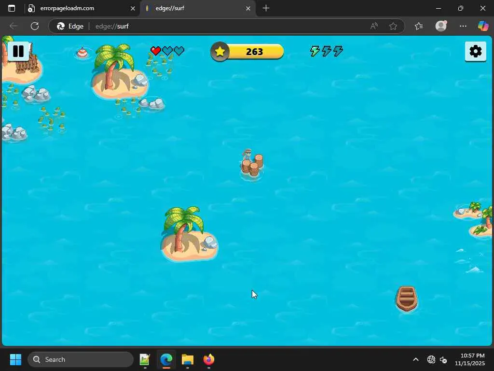This screenshot has width=494, height=371.
Task: Add this page to favorites star
Action: 393,26
